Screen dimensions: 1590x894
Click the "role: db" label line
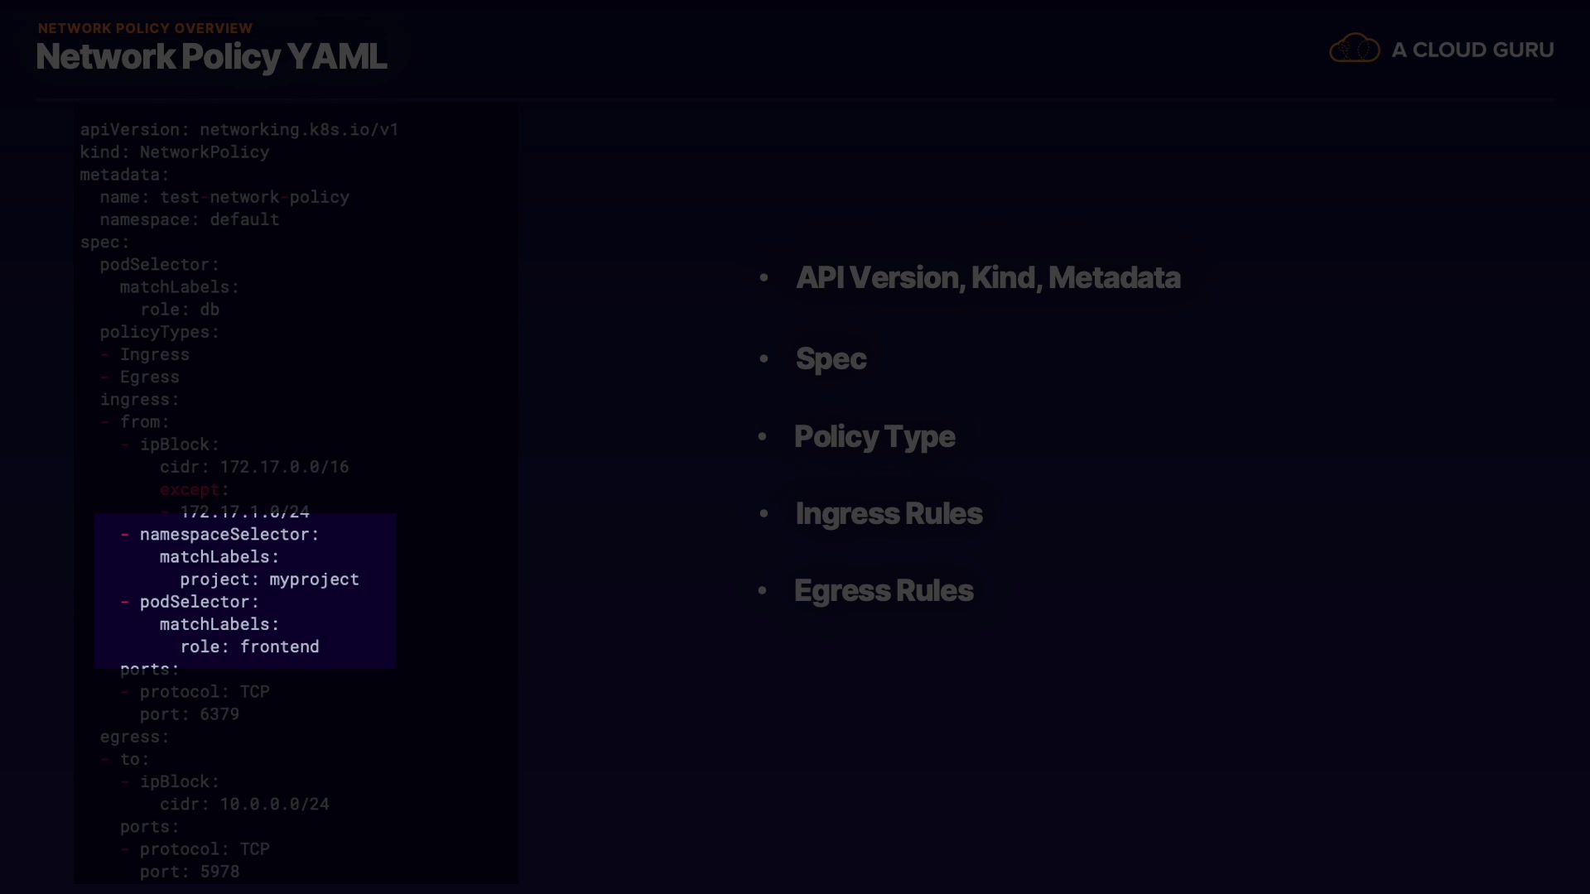coord(180,310)
